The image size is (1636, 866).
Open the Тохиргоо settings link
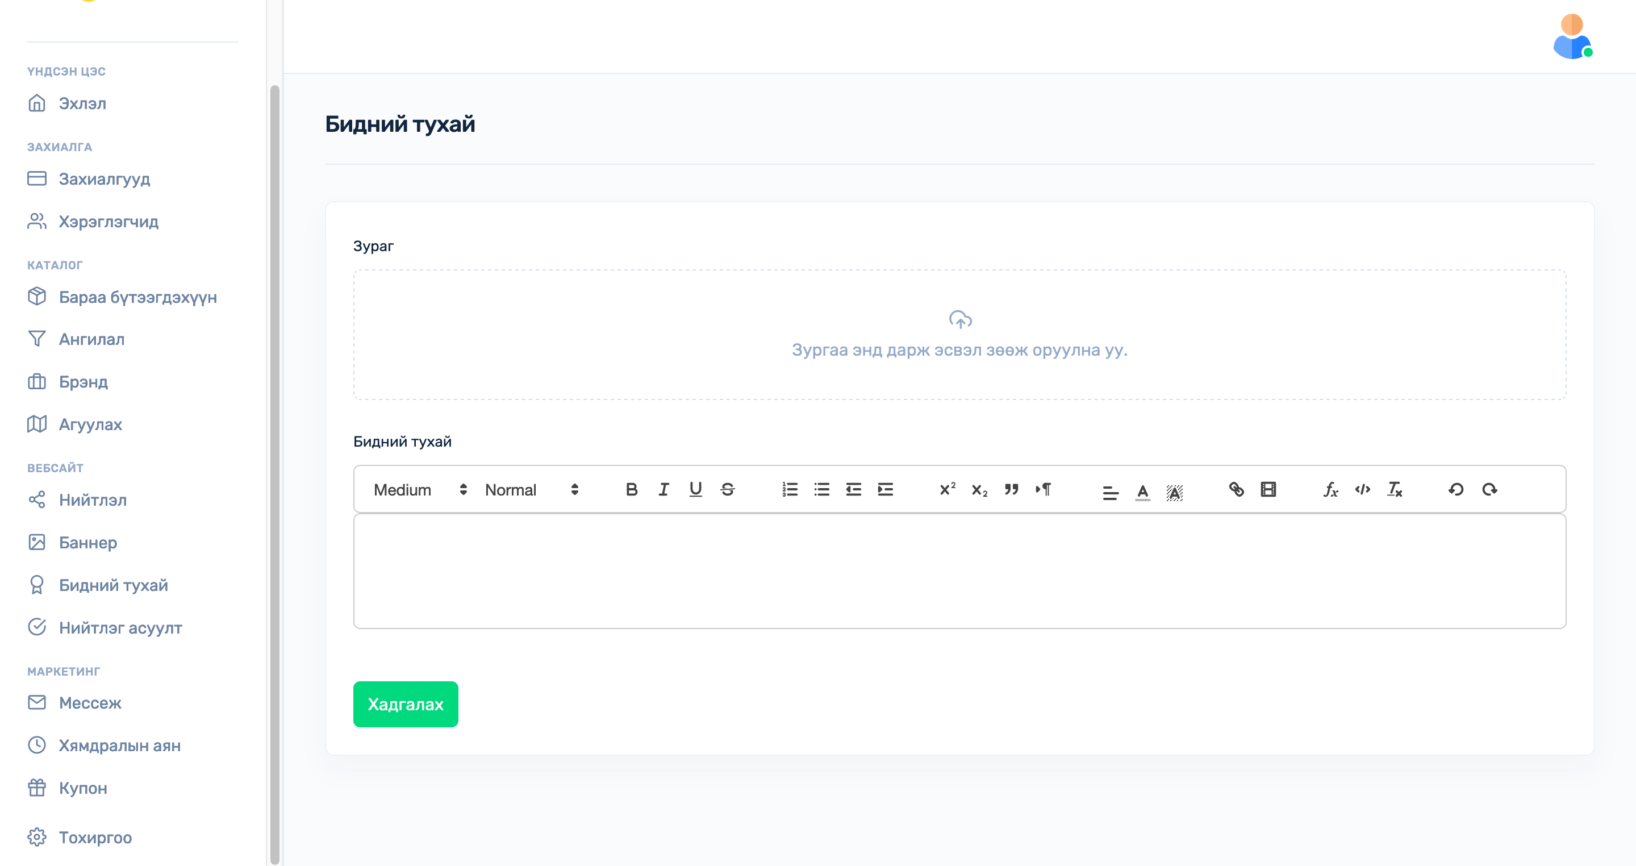[x=95, y=838]
